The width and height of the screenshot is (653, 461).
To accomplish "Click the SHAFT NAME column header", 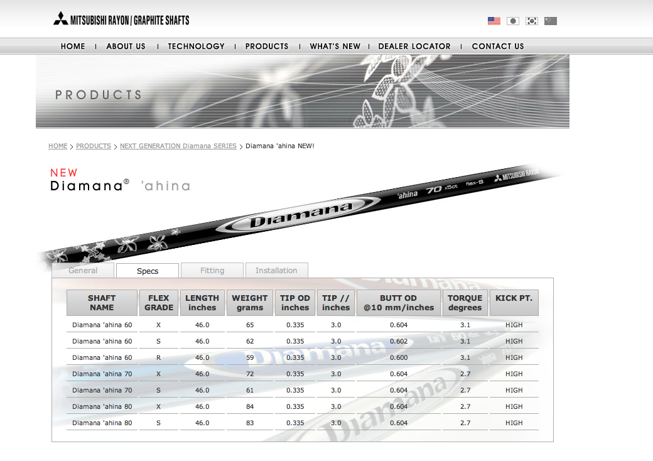I will coord(102,303).
